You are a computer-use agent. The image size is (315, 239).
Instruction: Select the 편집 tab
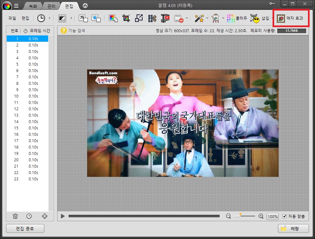[x=69, y=6]
